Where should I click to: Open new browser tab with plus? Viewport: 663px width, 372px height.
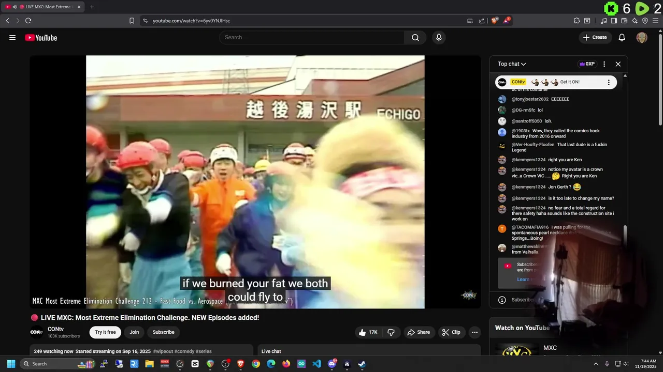tap(92, 7)
